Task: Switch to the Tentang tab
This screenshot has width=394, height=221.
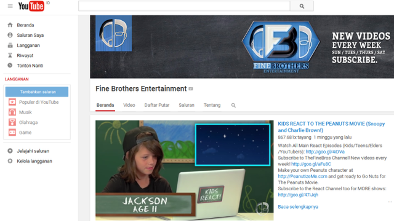Action: pos(212,105)
